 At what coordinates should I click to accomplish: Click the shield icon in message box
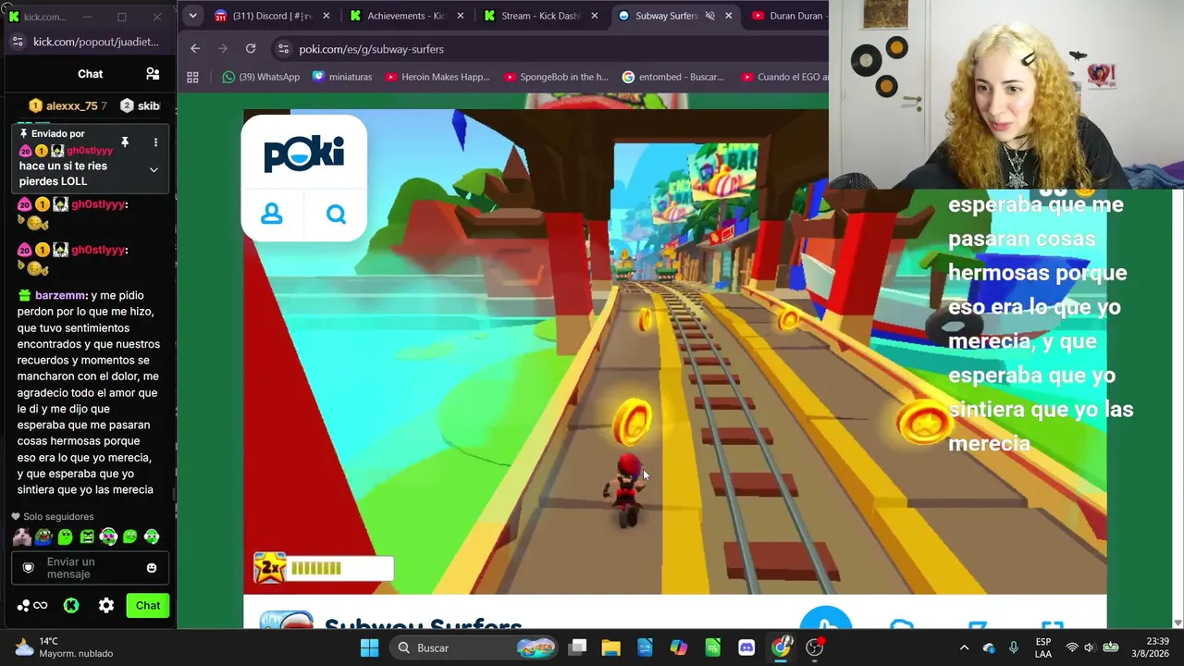pyautogui.click(x=28, y=568)
